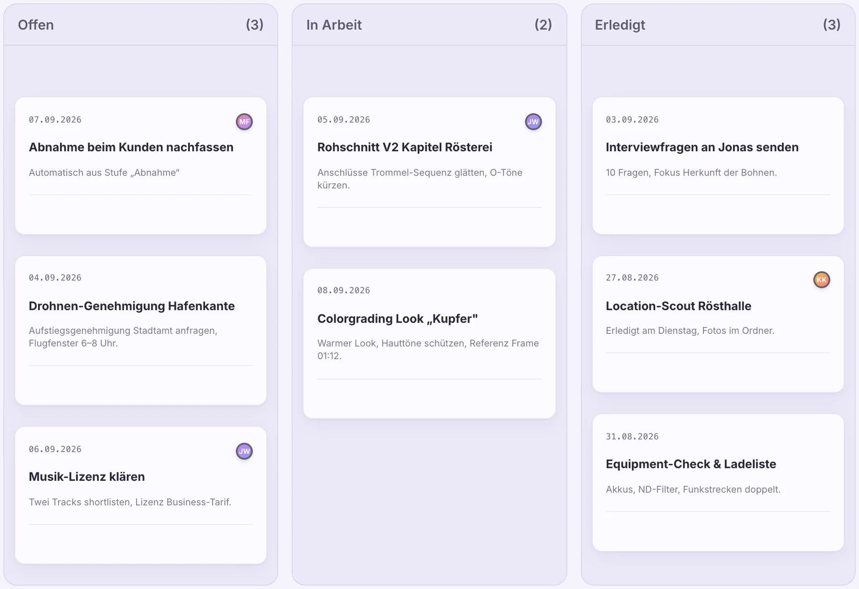Click description Anschlüsse Trommel-Sequenz glätten
This screenshot has width=859, height=589.
point(420,179)
